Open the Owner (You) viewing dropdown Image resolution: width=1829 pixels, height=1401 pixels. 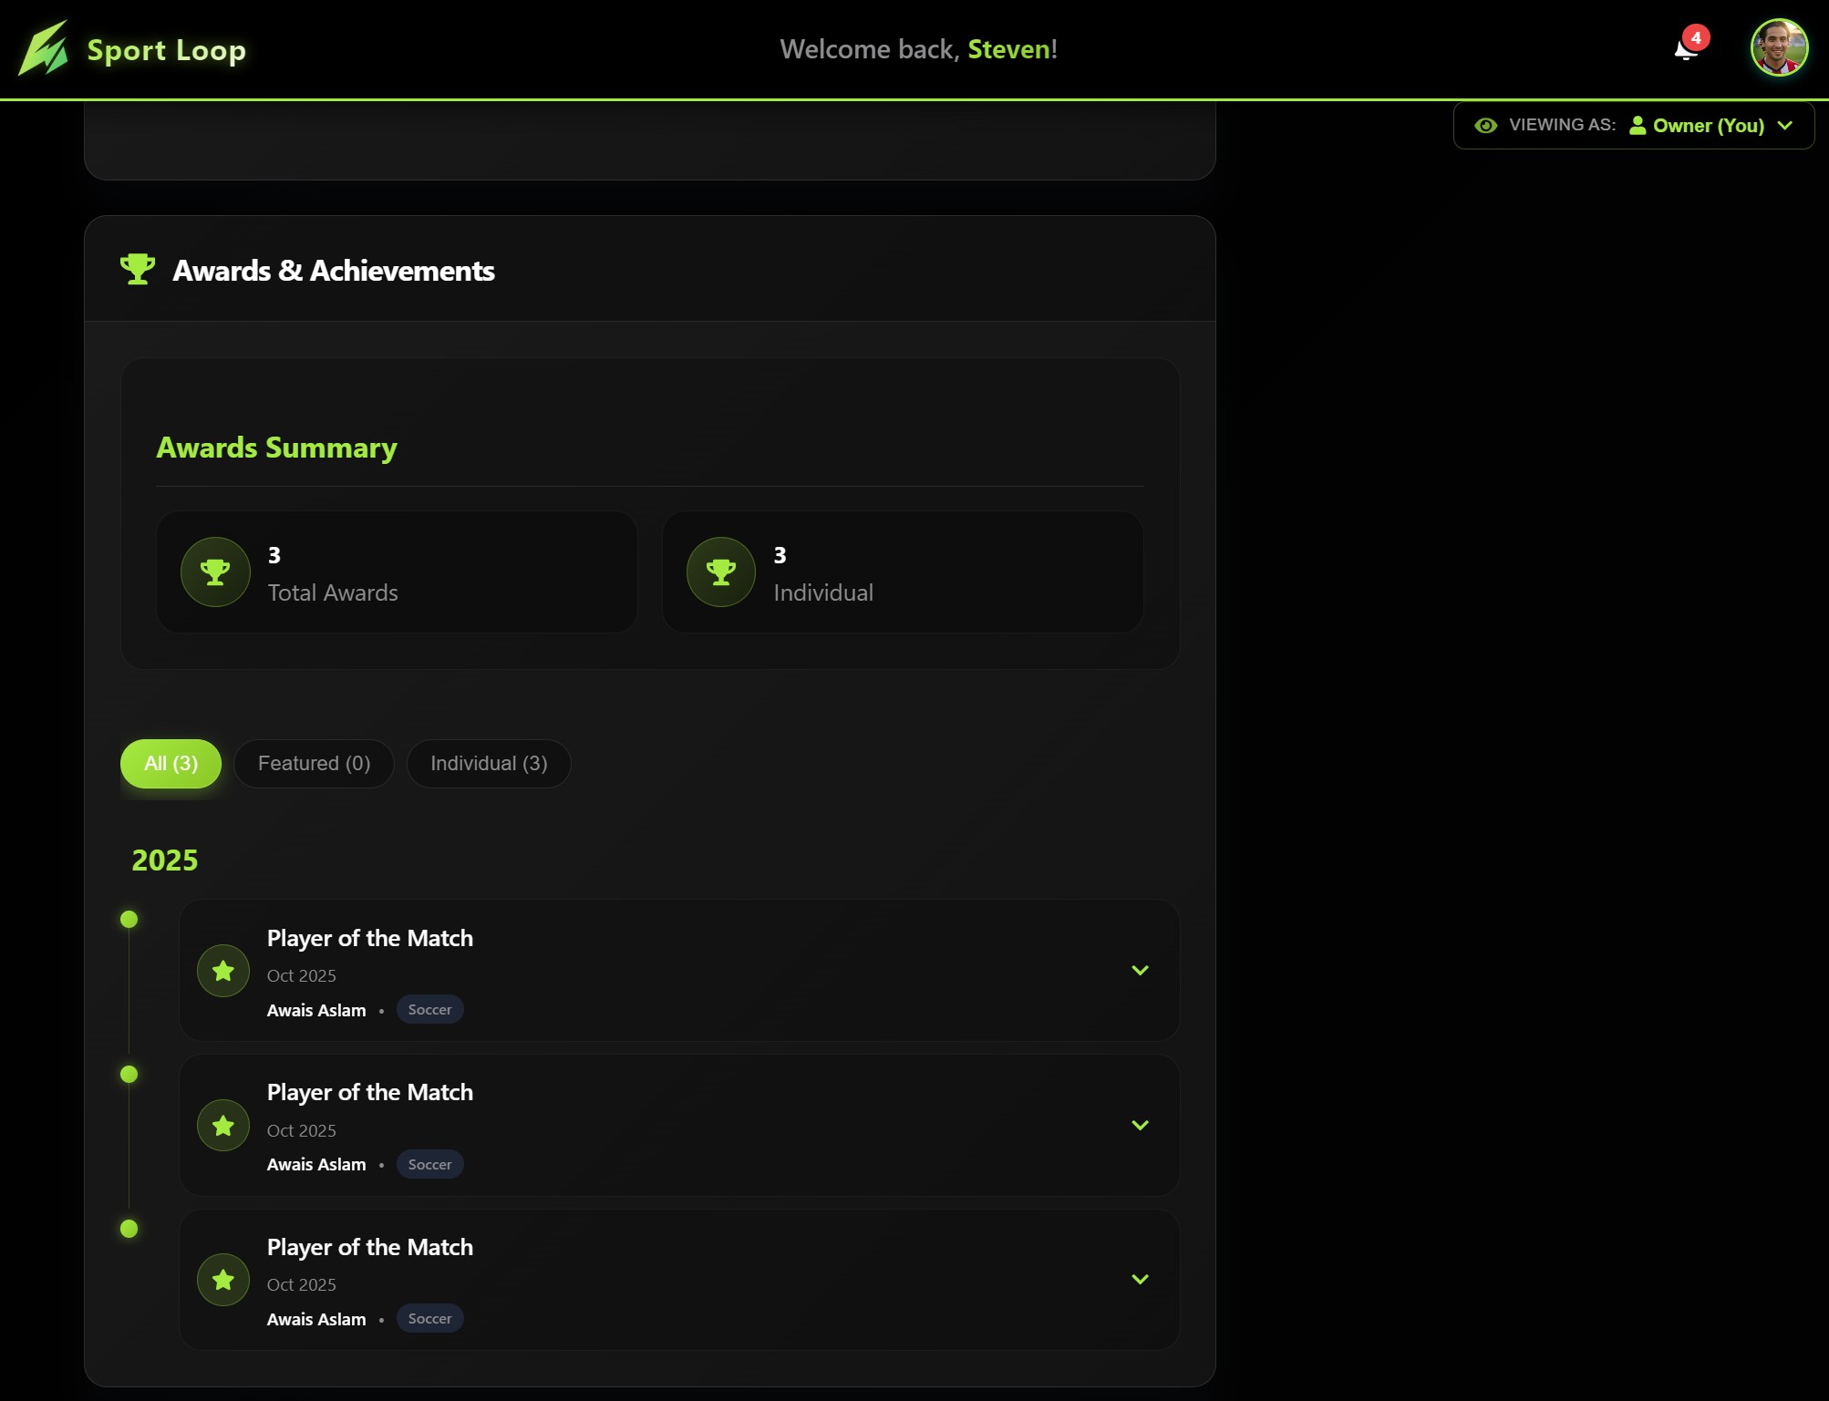click(x=1710, y=126)
